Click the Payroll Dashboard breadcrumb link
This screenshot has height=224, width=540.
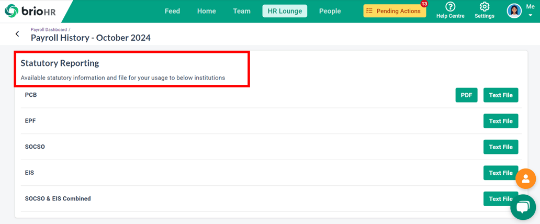[x=49, y=30]
